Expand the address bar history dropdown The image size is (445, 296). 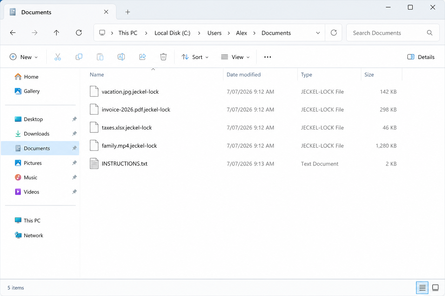pyautogui.click(x=318, y=33)
